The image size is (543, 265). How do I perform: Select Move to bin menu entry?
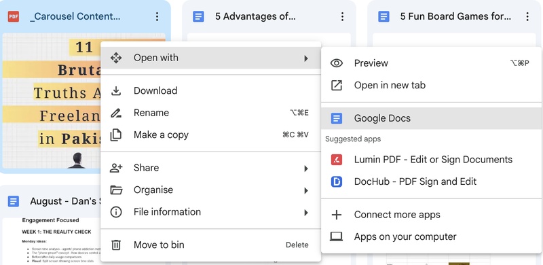[x=210, y=245]
